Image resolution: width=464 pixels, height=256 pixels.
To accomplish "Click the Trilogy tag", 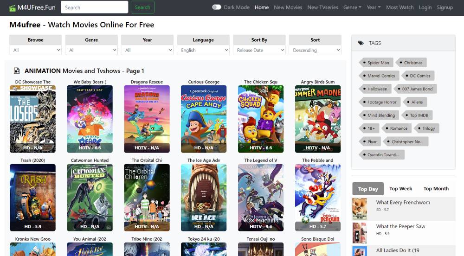I will point(426,128).
